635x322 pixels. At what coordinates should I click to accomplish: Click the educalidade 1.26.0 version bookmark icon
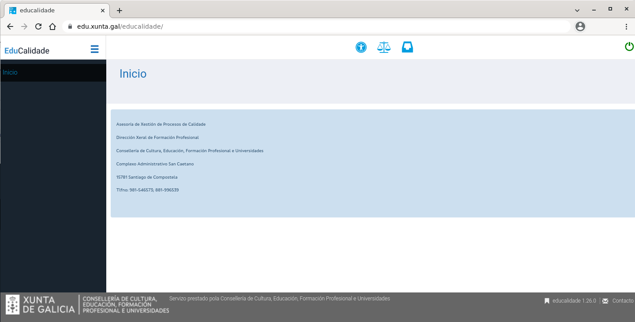coord(547,301)
